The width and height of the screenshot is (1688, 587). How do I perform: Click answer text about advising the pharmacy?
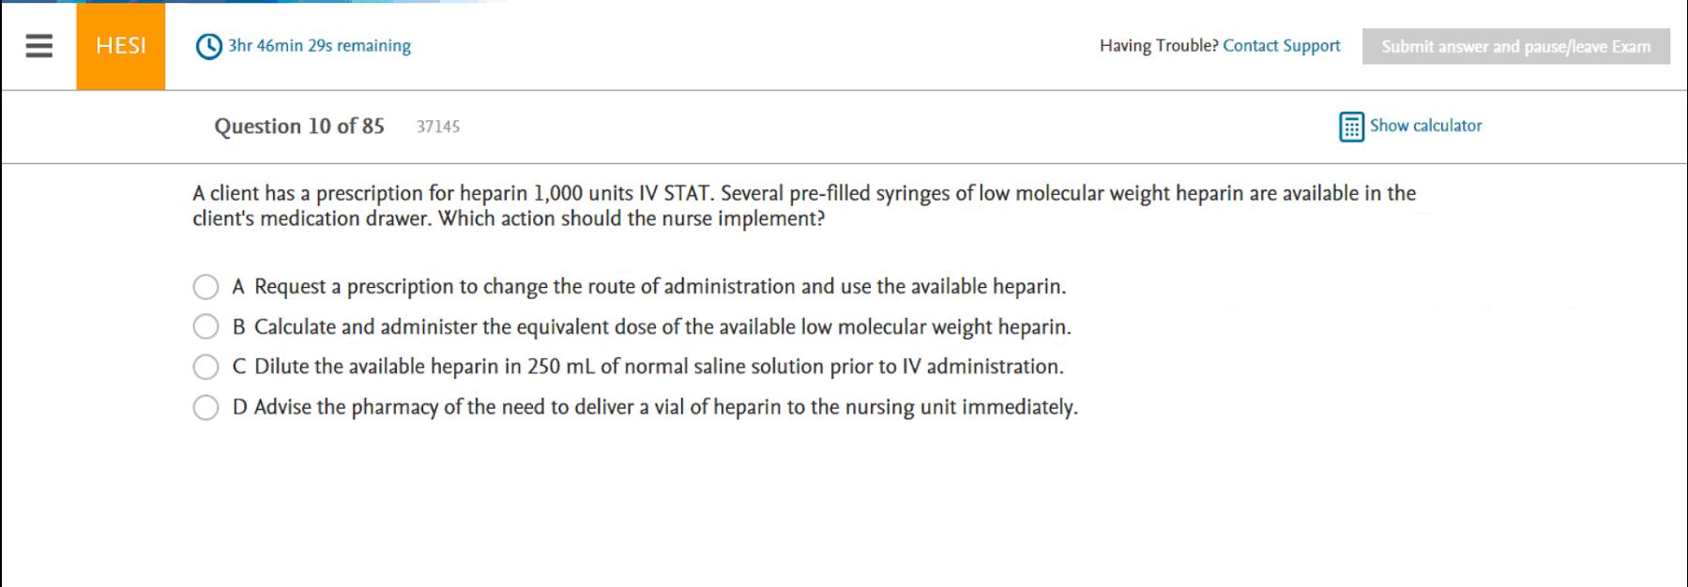(665, 407)
